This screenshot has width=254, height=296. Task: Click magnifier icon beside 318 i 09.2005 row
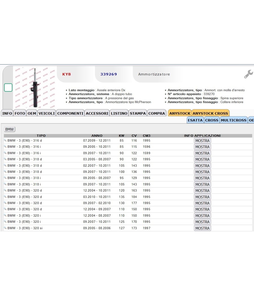(5, 178)
